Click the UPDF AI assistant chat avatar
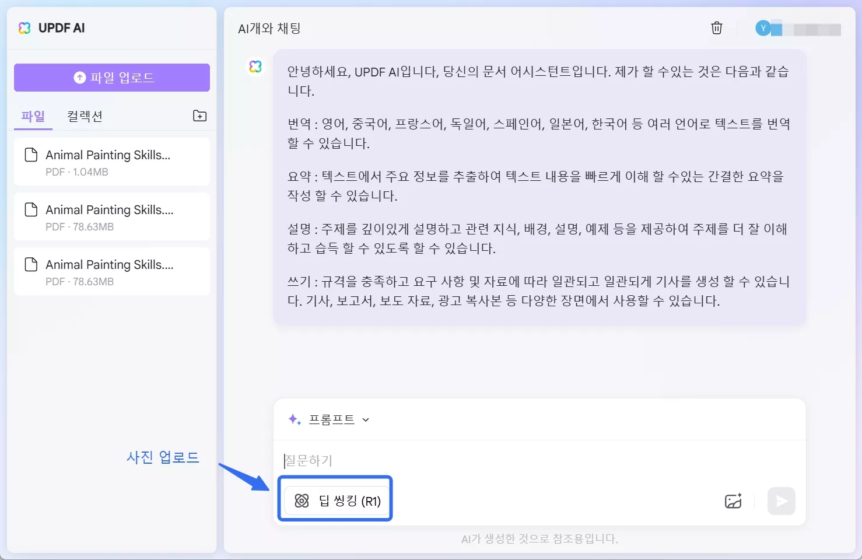862x560 pixels. (255, 66)
